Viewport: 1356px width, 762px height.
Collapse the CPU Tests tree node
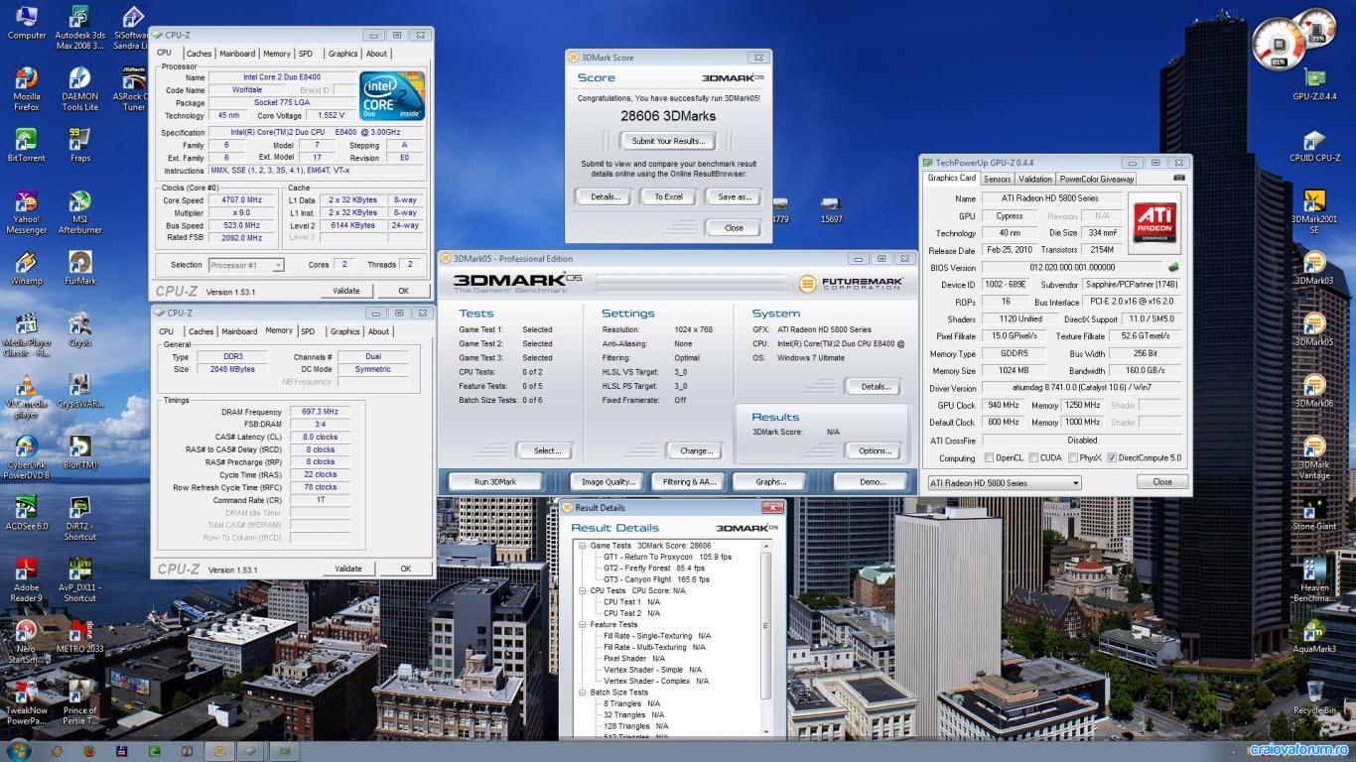582,590
